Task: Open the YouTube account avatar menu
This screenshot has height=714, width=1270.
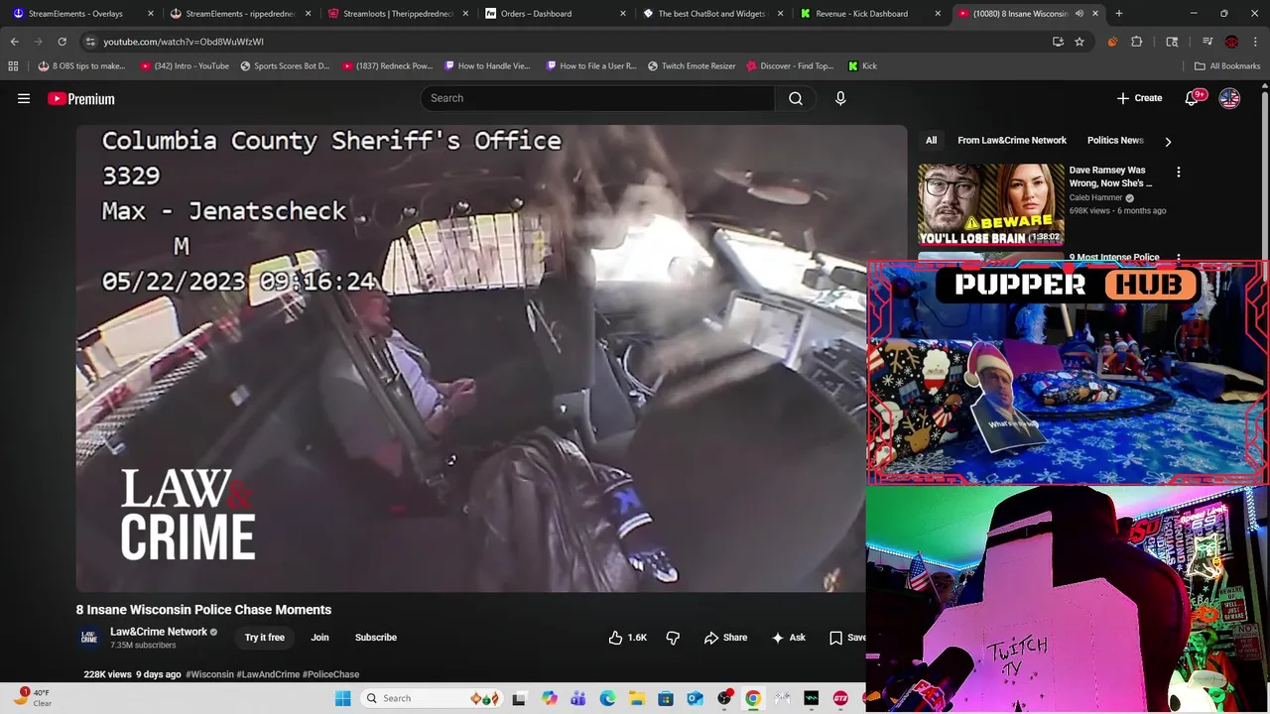Action: [x=1229, y=98]
